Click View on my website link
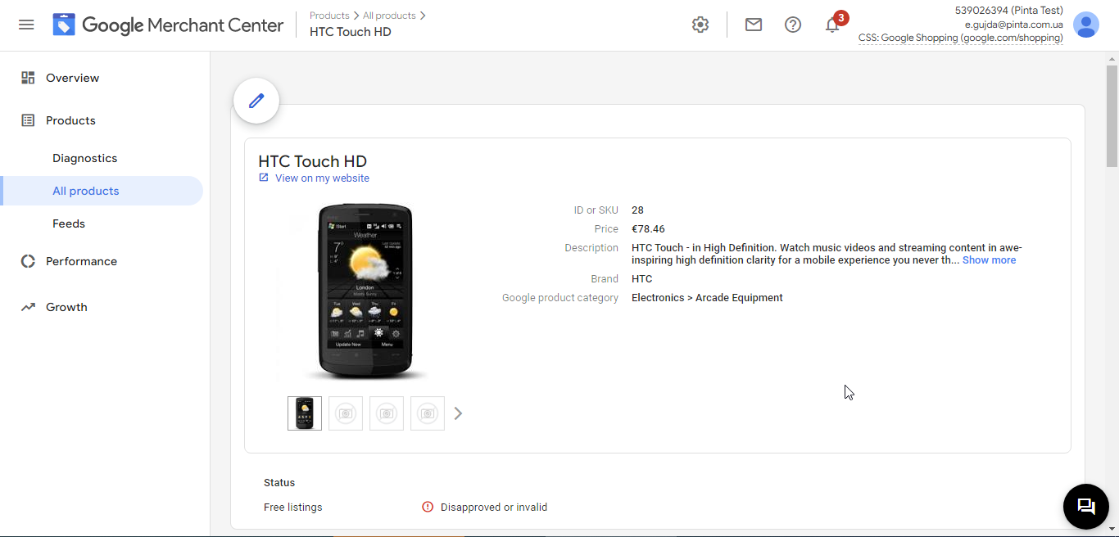This screenshot has height=537, width=1119. pos(322,178)
